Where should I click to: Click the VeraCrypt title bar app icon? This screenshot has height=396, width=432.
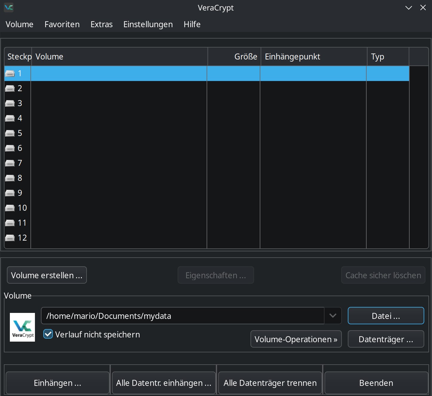9,8
